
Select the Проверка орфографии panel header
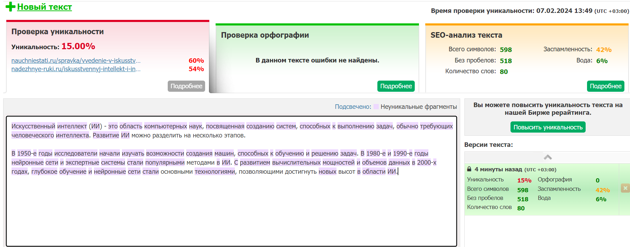point(265,35)
